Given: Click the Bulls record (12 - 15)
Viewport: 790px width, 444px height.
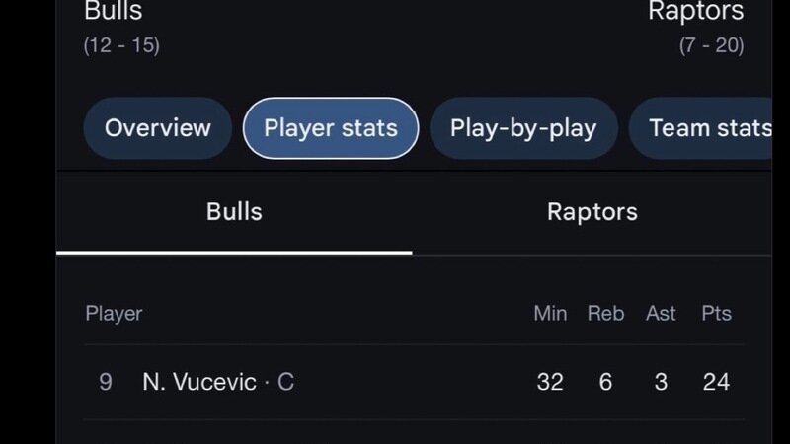Looking at the screenshot, I should click(122, 45).
